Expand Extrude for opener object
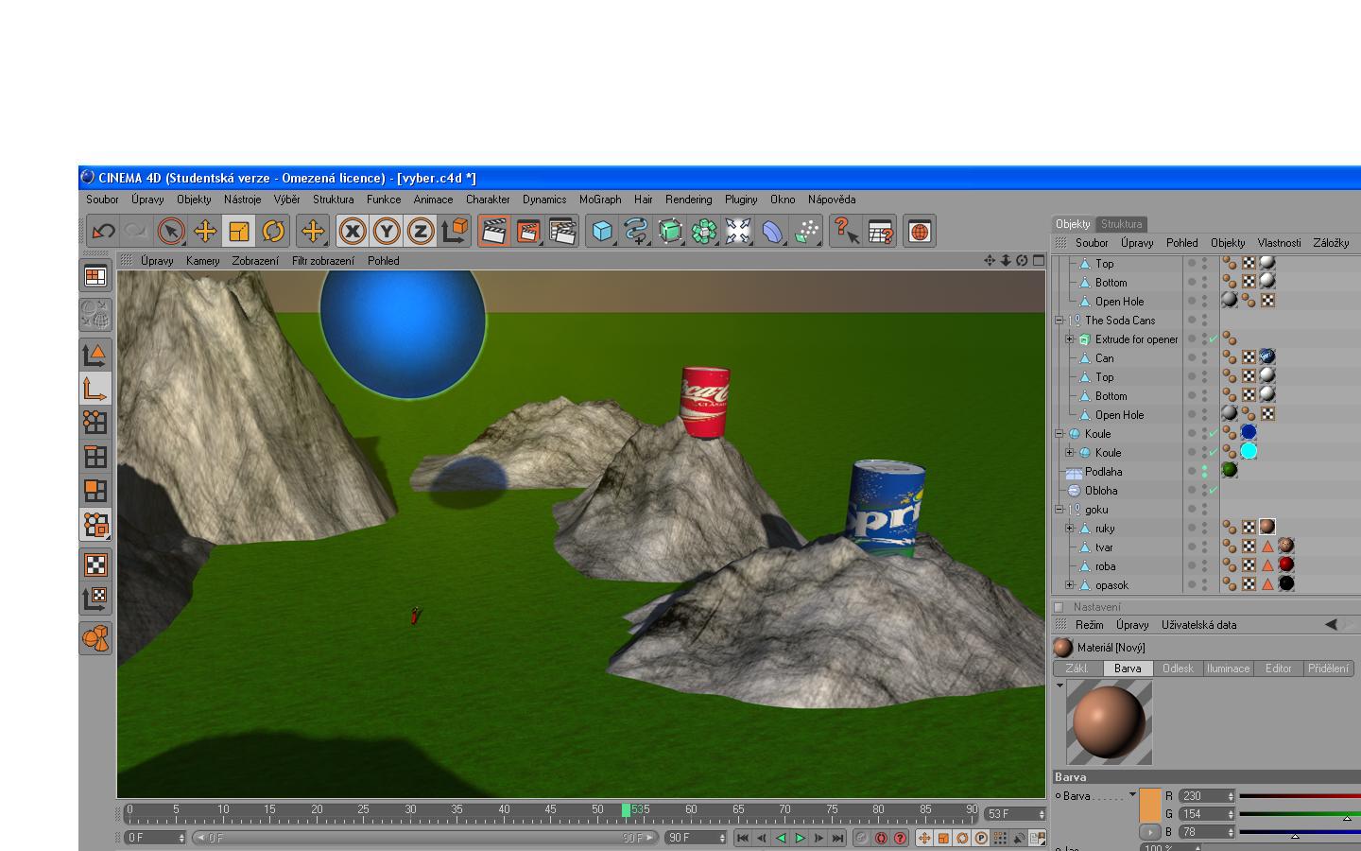Screen dimensions: 1361x851 pyautogui.click(x=1069, y=339)
